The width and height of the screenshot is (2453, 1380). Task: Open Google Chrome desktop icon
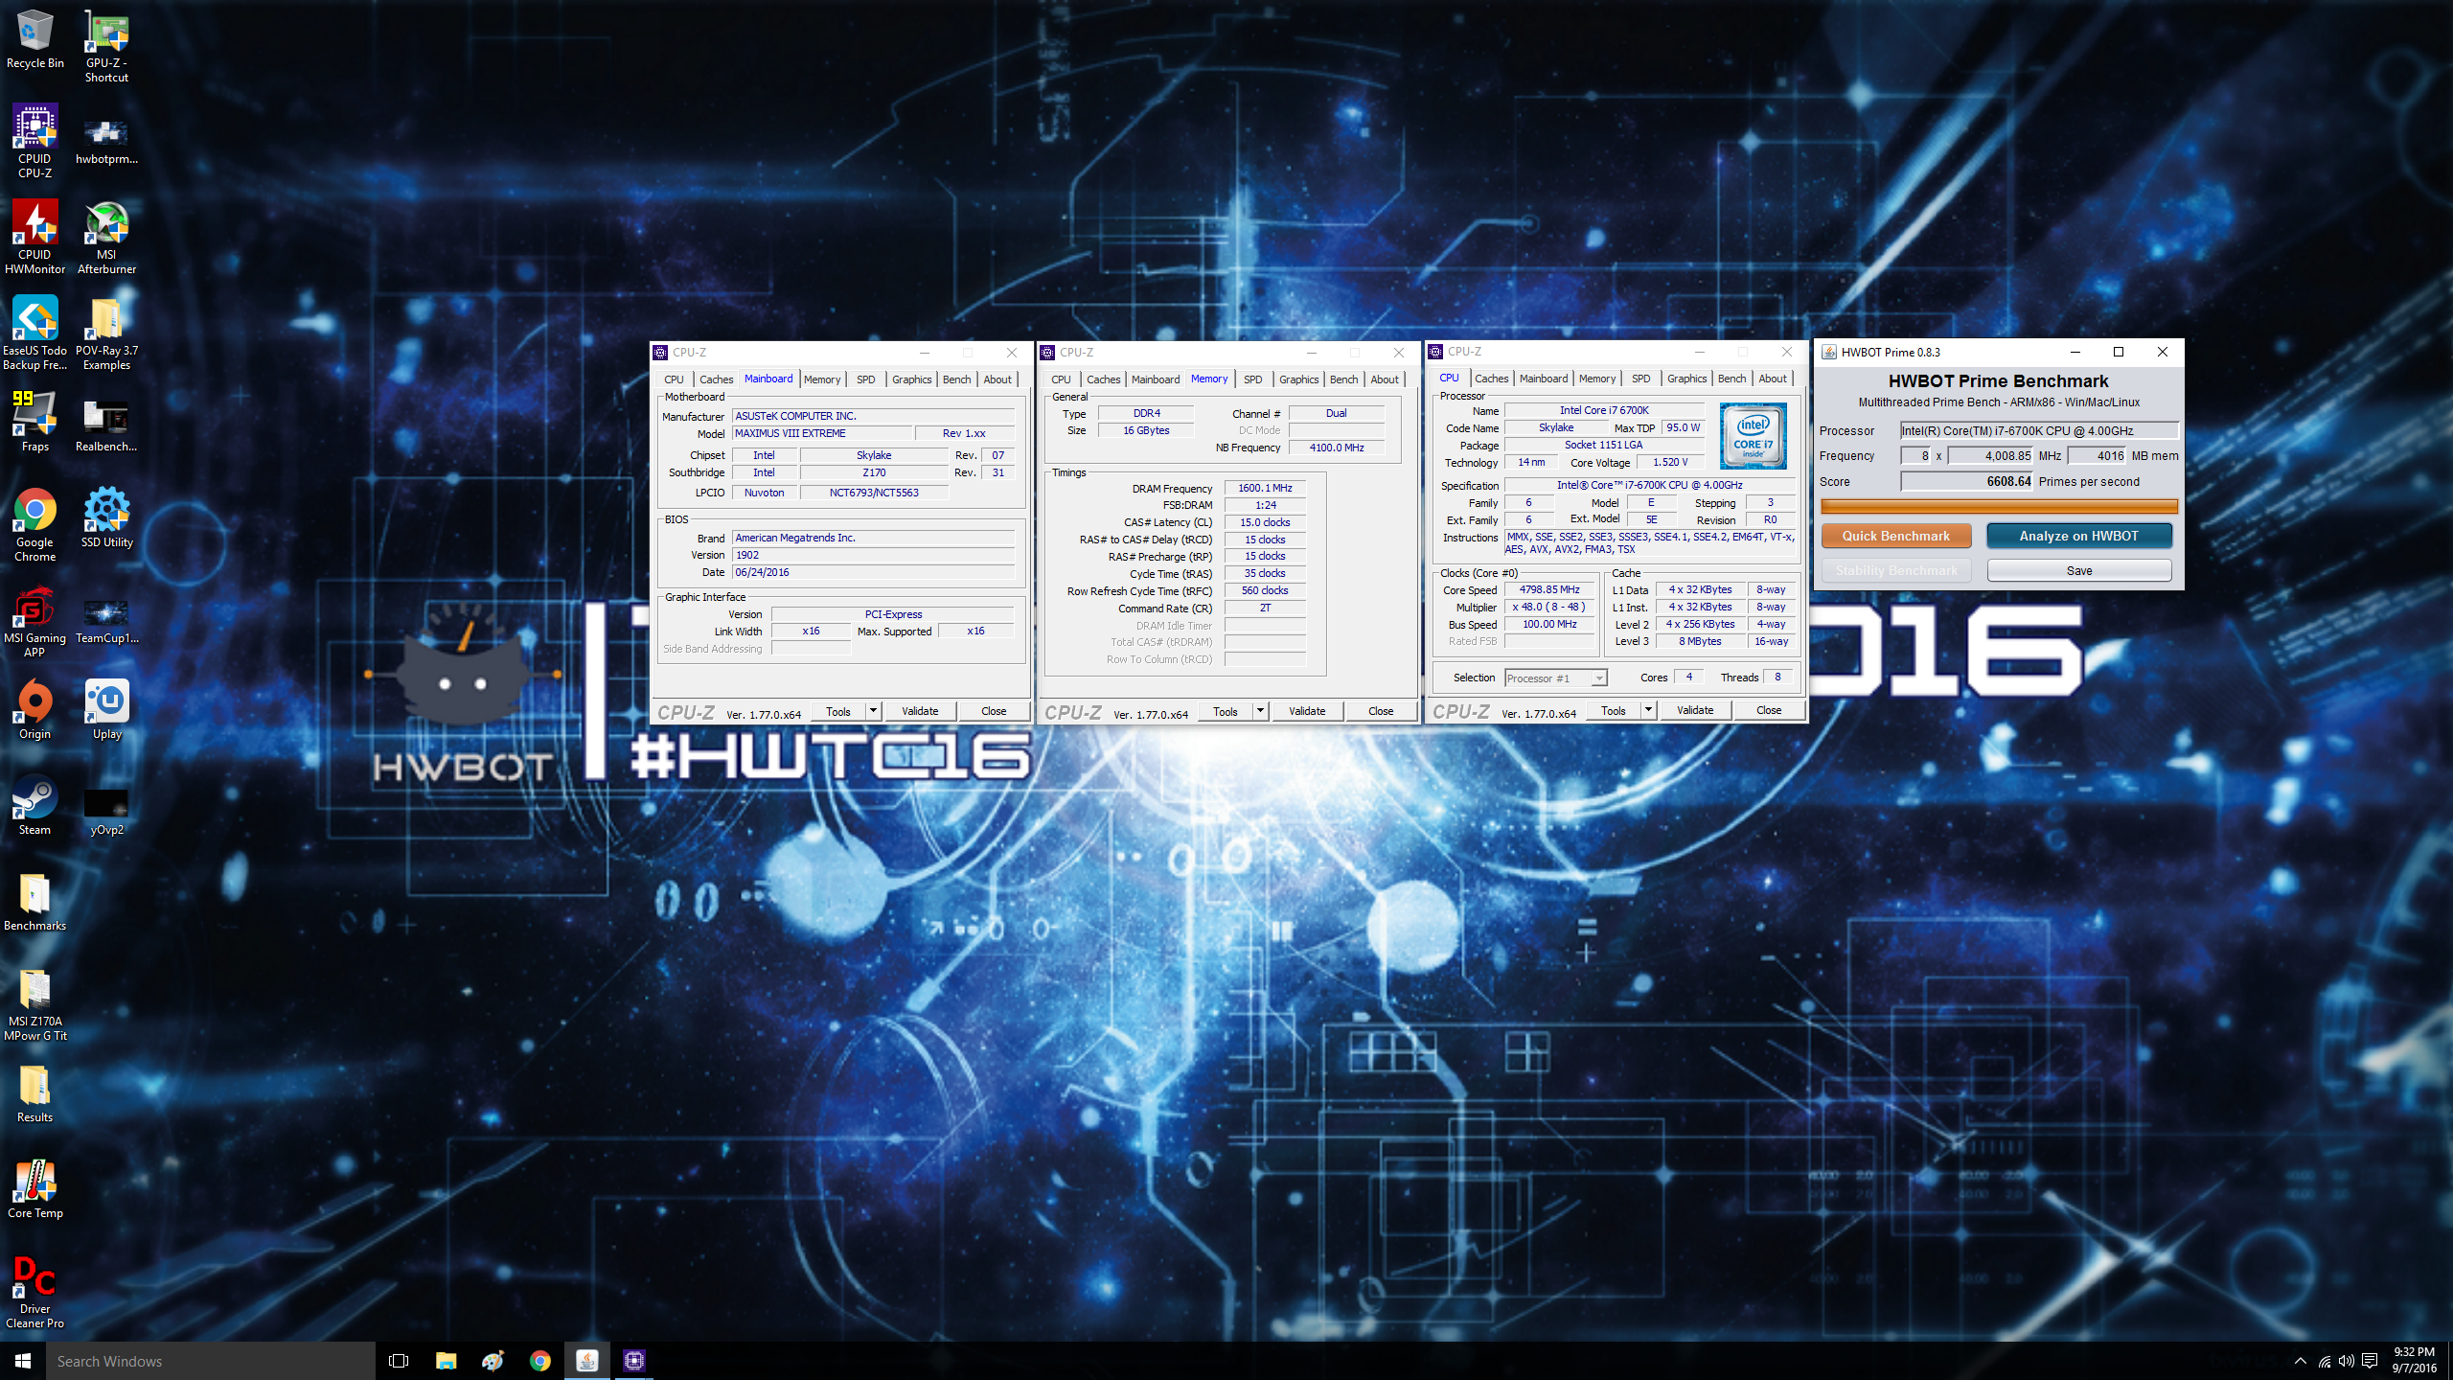click(x=35, y=524)
